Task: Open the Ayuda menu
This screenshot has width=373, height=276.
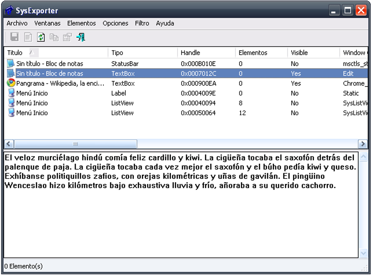Action: click(165, 23)
